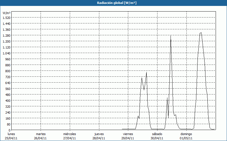Screen dimensions: 227x141
Task: Click the 29/04/11 date label
Action: point(128,138)
